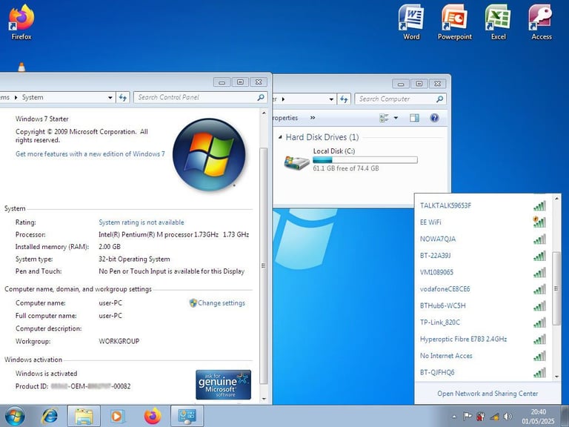This screenshot has width=569, height=427.
Task: Click Get more features with new edition link
Action: [x=90, y=154]
